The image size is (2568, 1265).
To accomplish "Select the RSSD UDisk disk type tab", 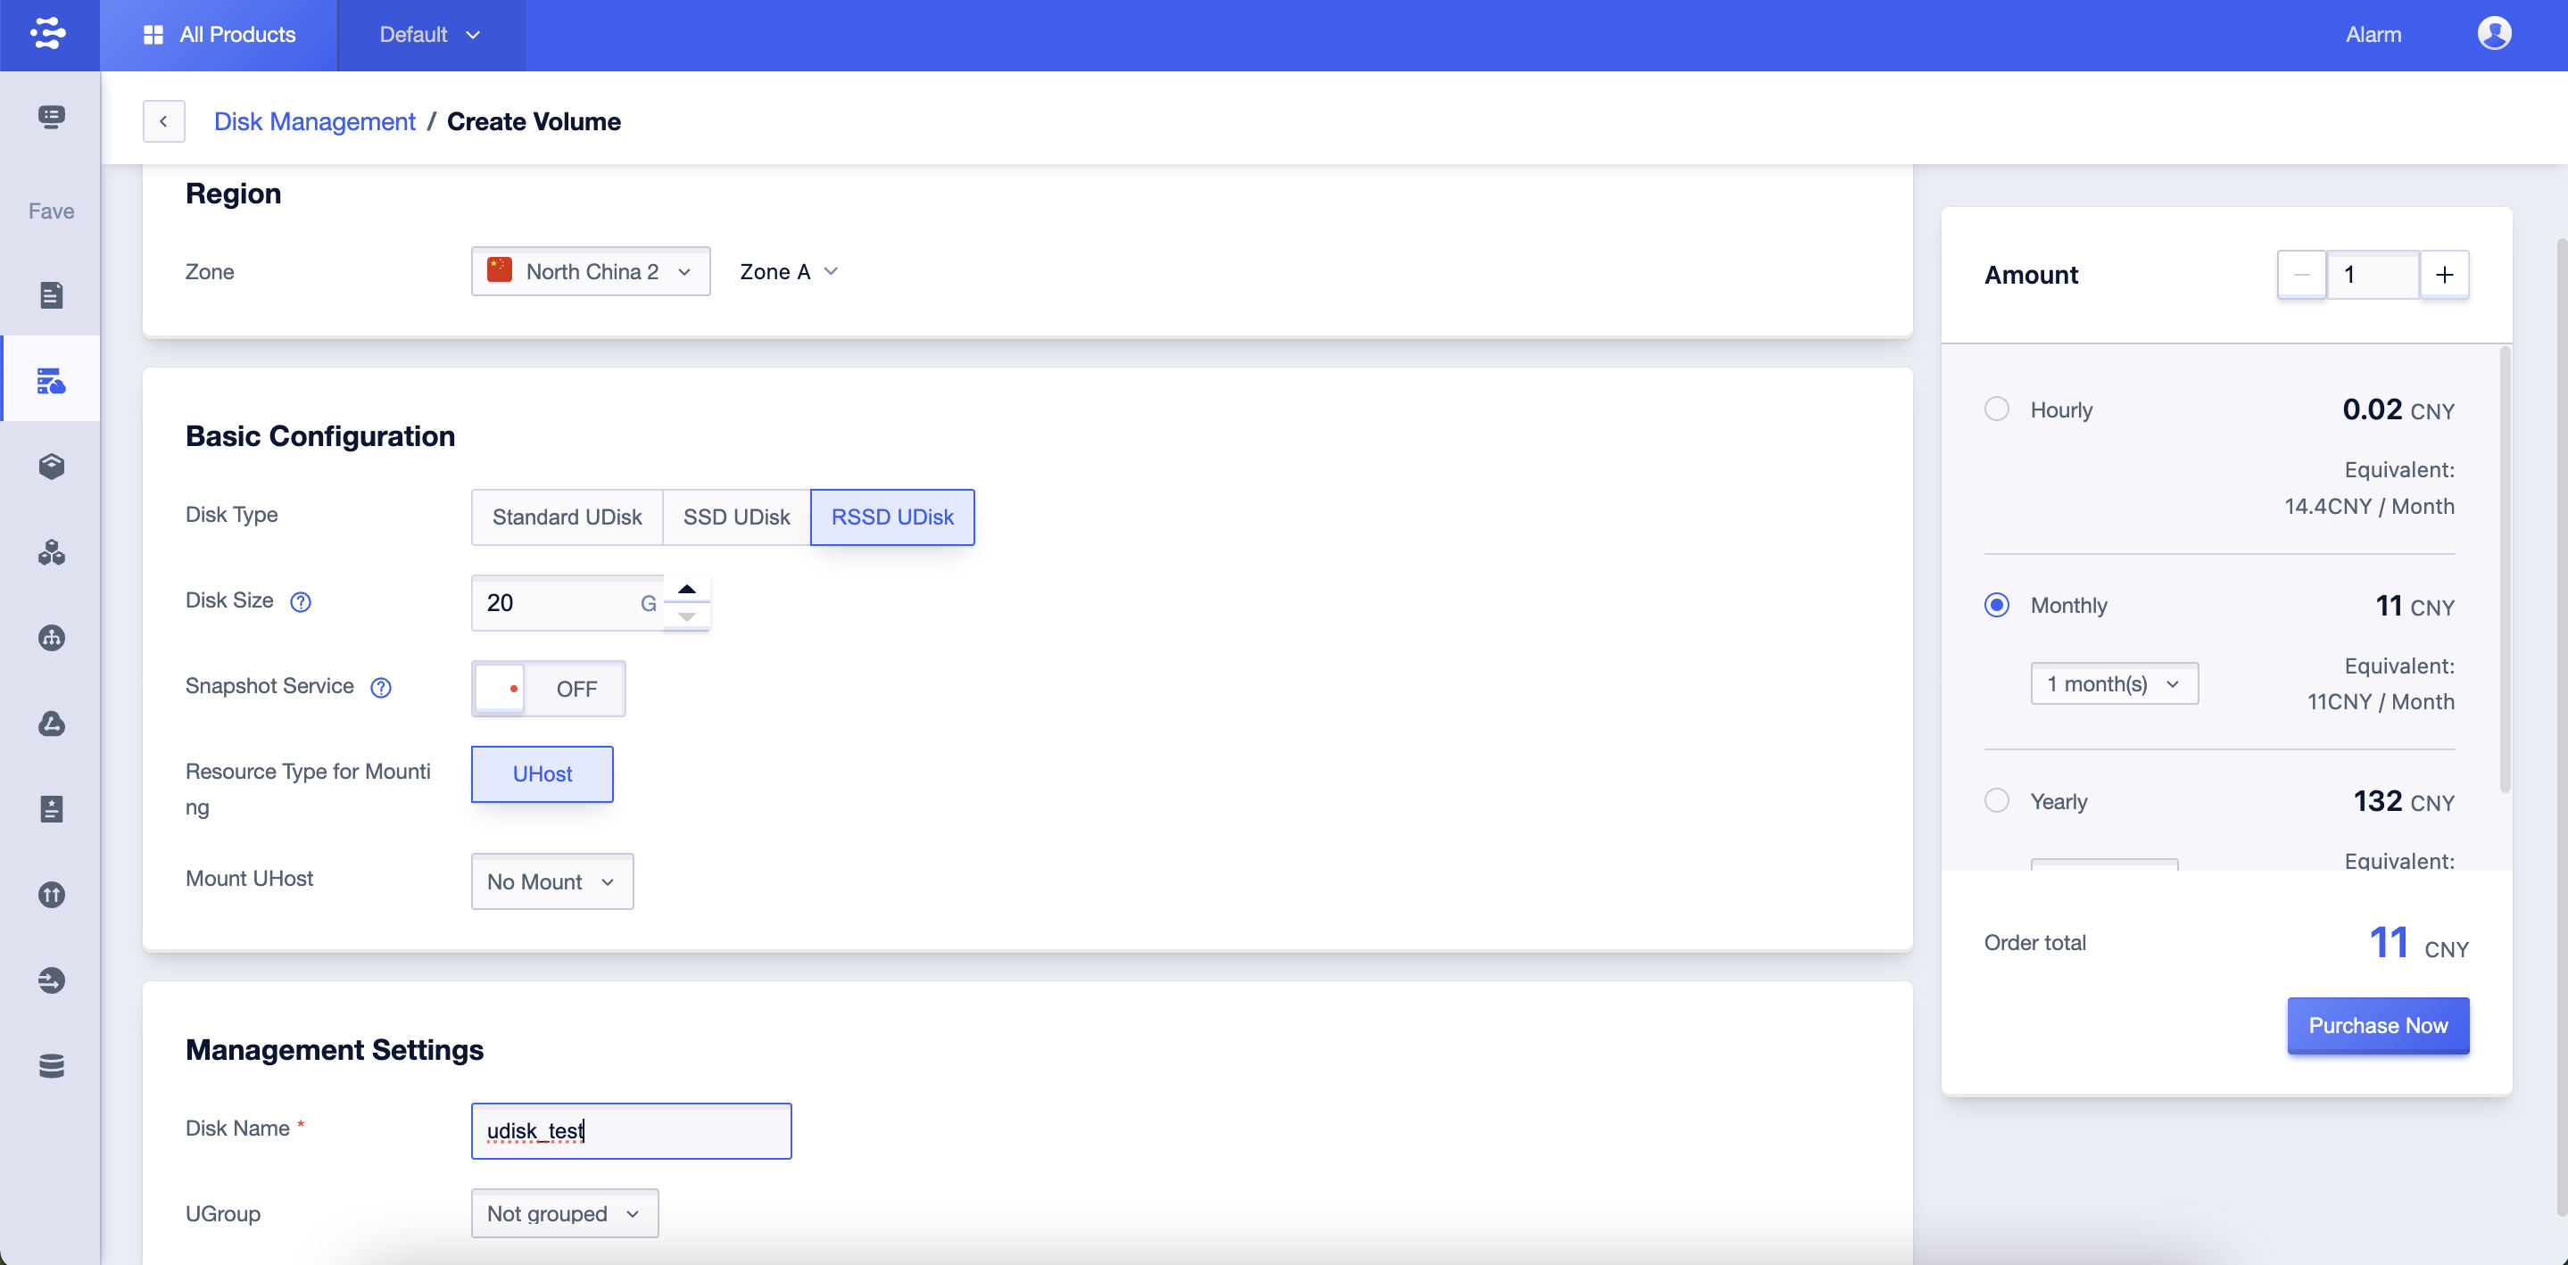I will point(892,516).
